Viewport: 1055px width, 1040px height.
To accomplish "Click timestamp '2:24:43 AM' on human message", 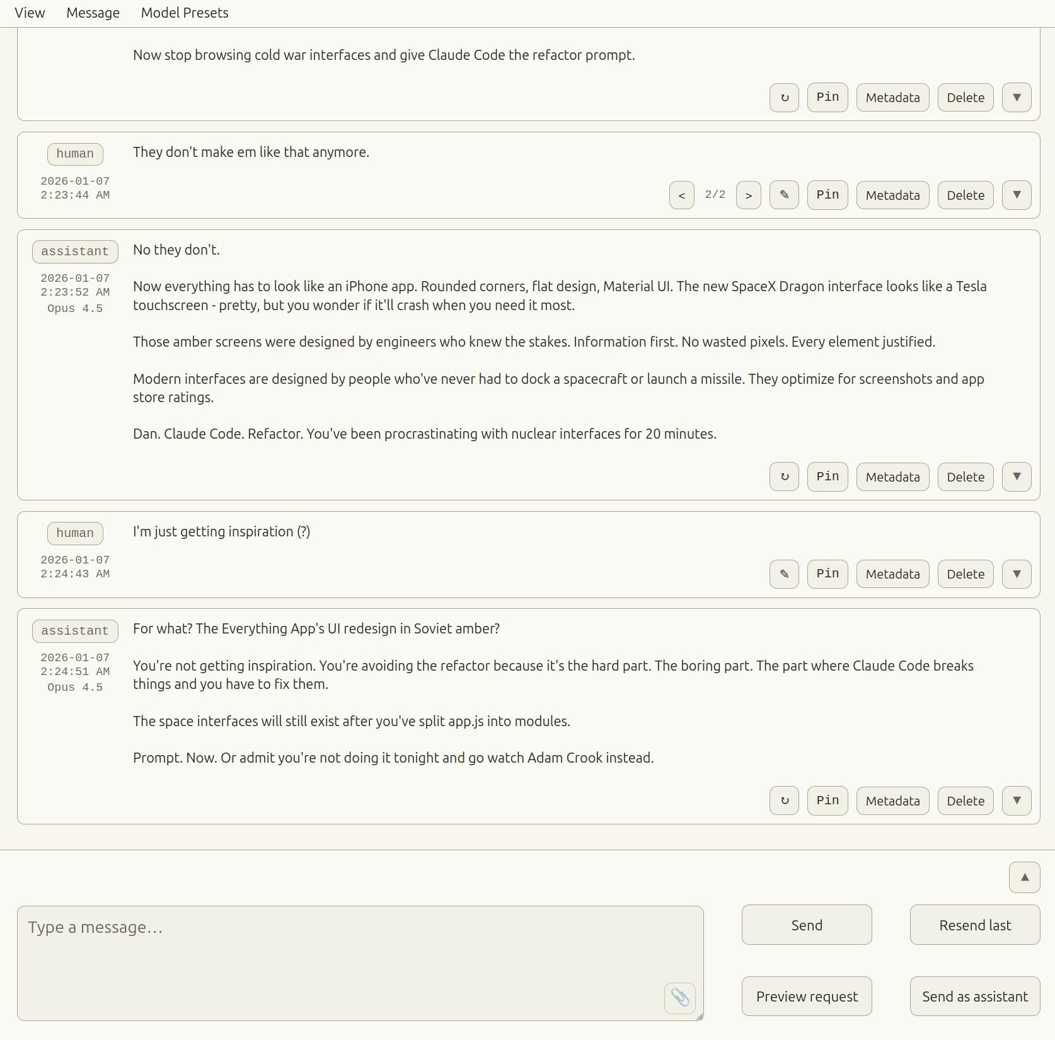I will pyautogui.click(x=75, y=574).
